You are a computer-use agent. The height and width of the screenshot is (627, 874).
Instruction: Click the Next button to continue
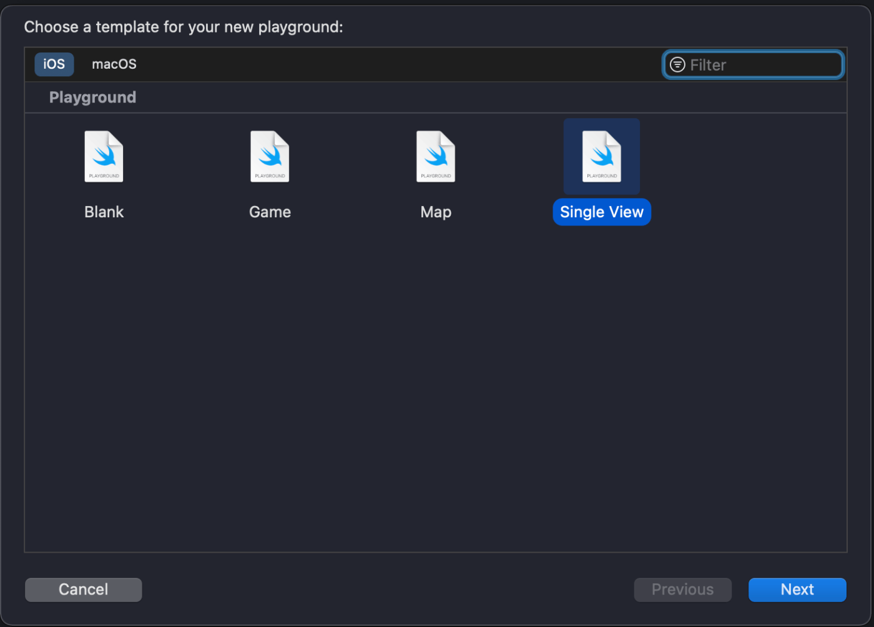[x=797, y=590]
